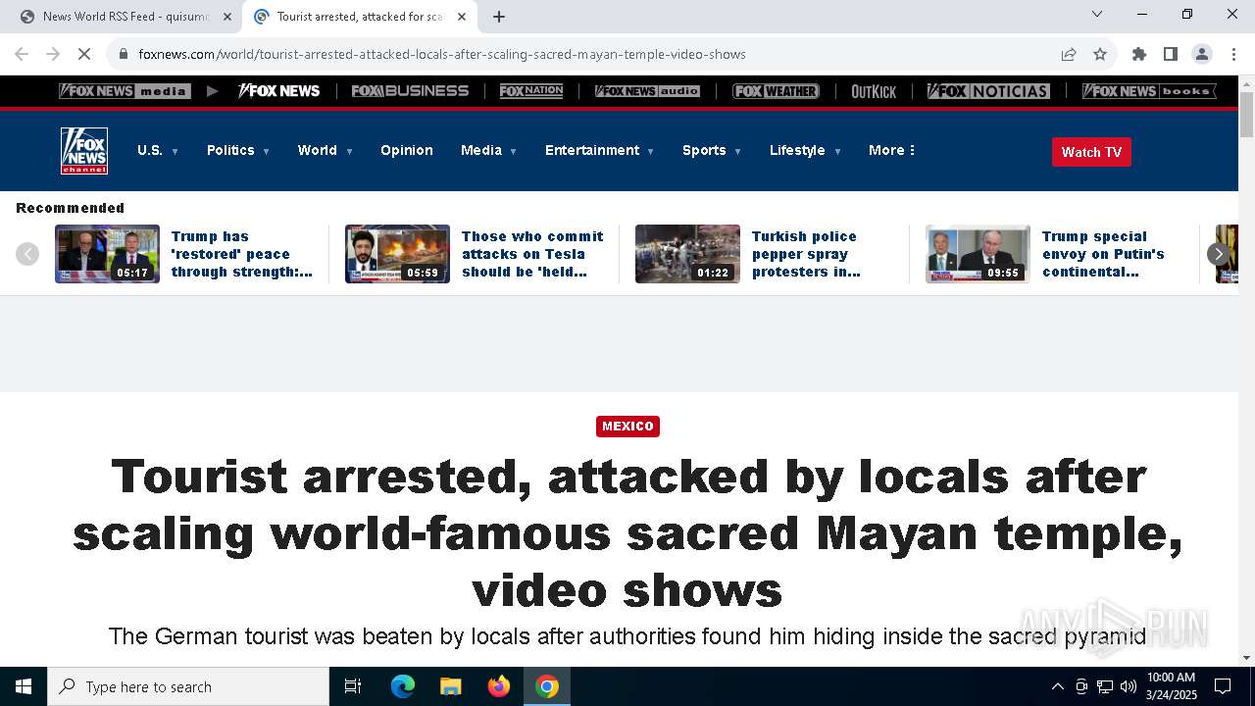Open 'Those who commit attacks on Tesla' headline
This screenshot has width=1255, height=706.
click(532, 254)
